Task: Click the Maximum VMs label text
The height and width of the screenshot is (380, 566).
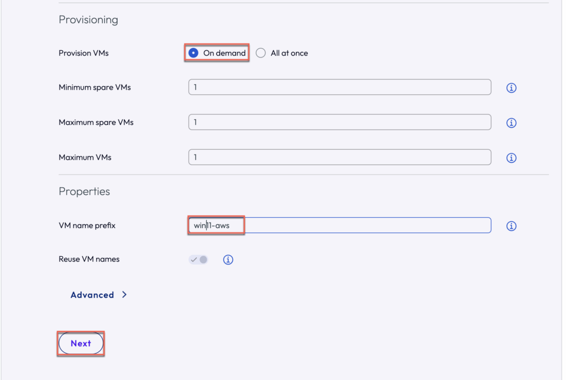Action: 85,157
